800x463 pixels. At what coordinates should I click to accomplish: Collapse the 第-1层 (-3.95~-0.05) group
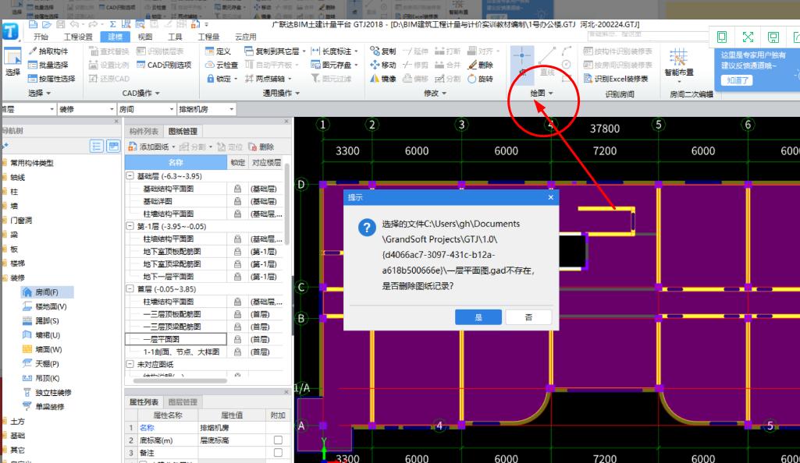point(130,226)
